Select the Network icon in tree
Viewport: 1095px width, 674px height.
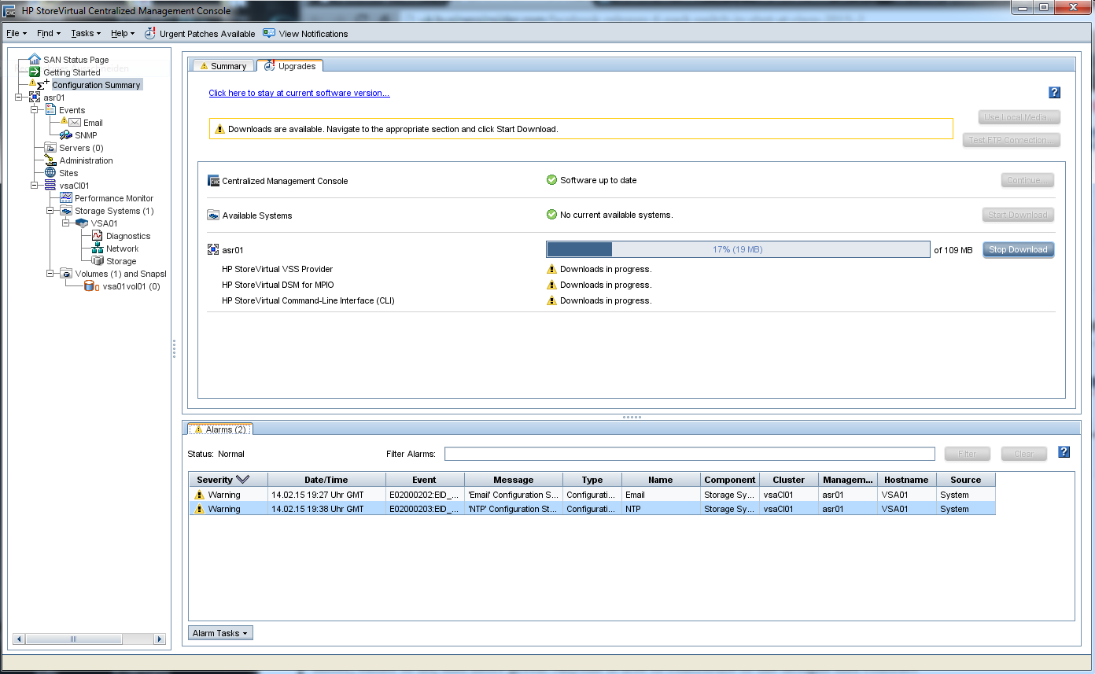click(x=98, y=249)
